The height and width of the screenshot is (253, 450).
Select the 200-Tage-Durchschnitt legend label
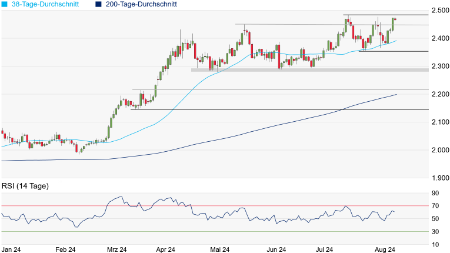coord(142,4)
